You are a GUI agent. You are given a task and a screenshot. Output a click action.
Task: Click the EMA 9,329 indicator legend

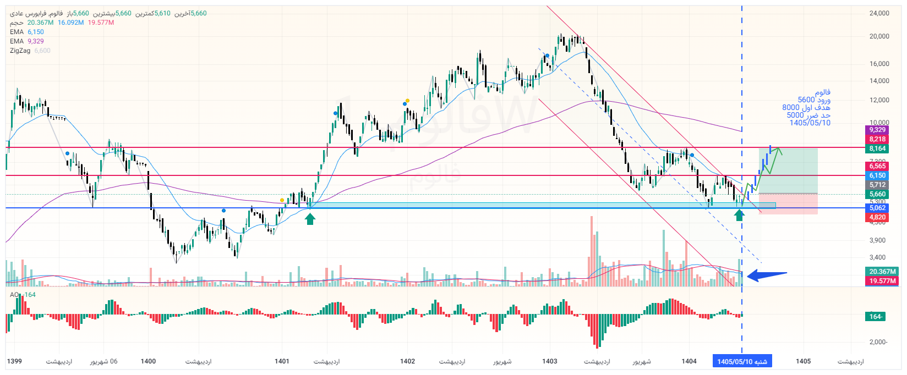pos(26,41)
